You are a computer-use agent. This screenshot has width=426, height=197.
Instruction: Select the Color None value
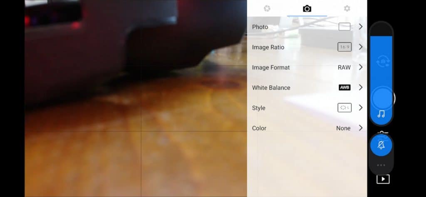(343, 128)
